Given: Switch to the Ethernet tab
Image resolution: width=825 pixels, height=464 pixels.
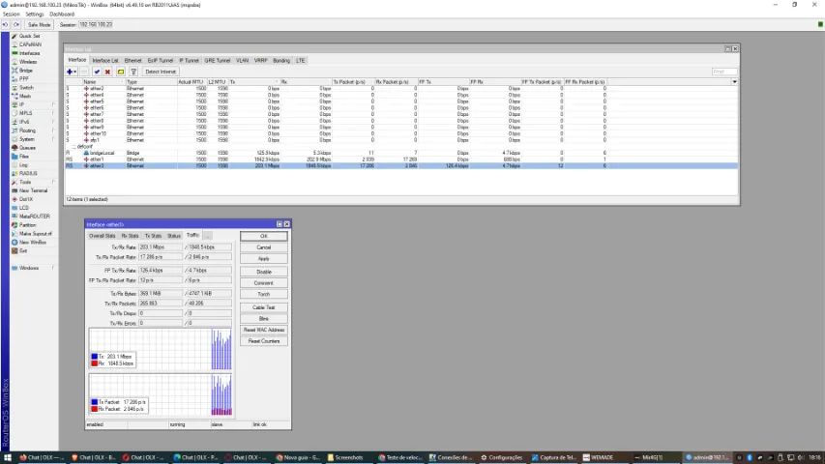Looking at the screenshot, I should [133, 61].
